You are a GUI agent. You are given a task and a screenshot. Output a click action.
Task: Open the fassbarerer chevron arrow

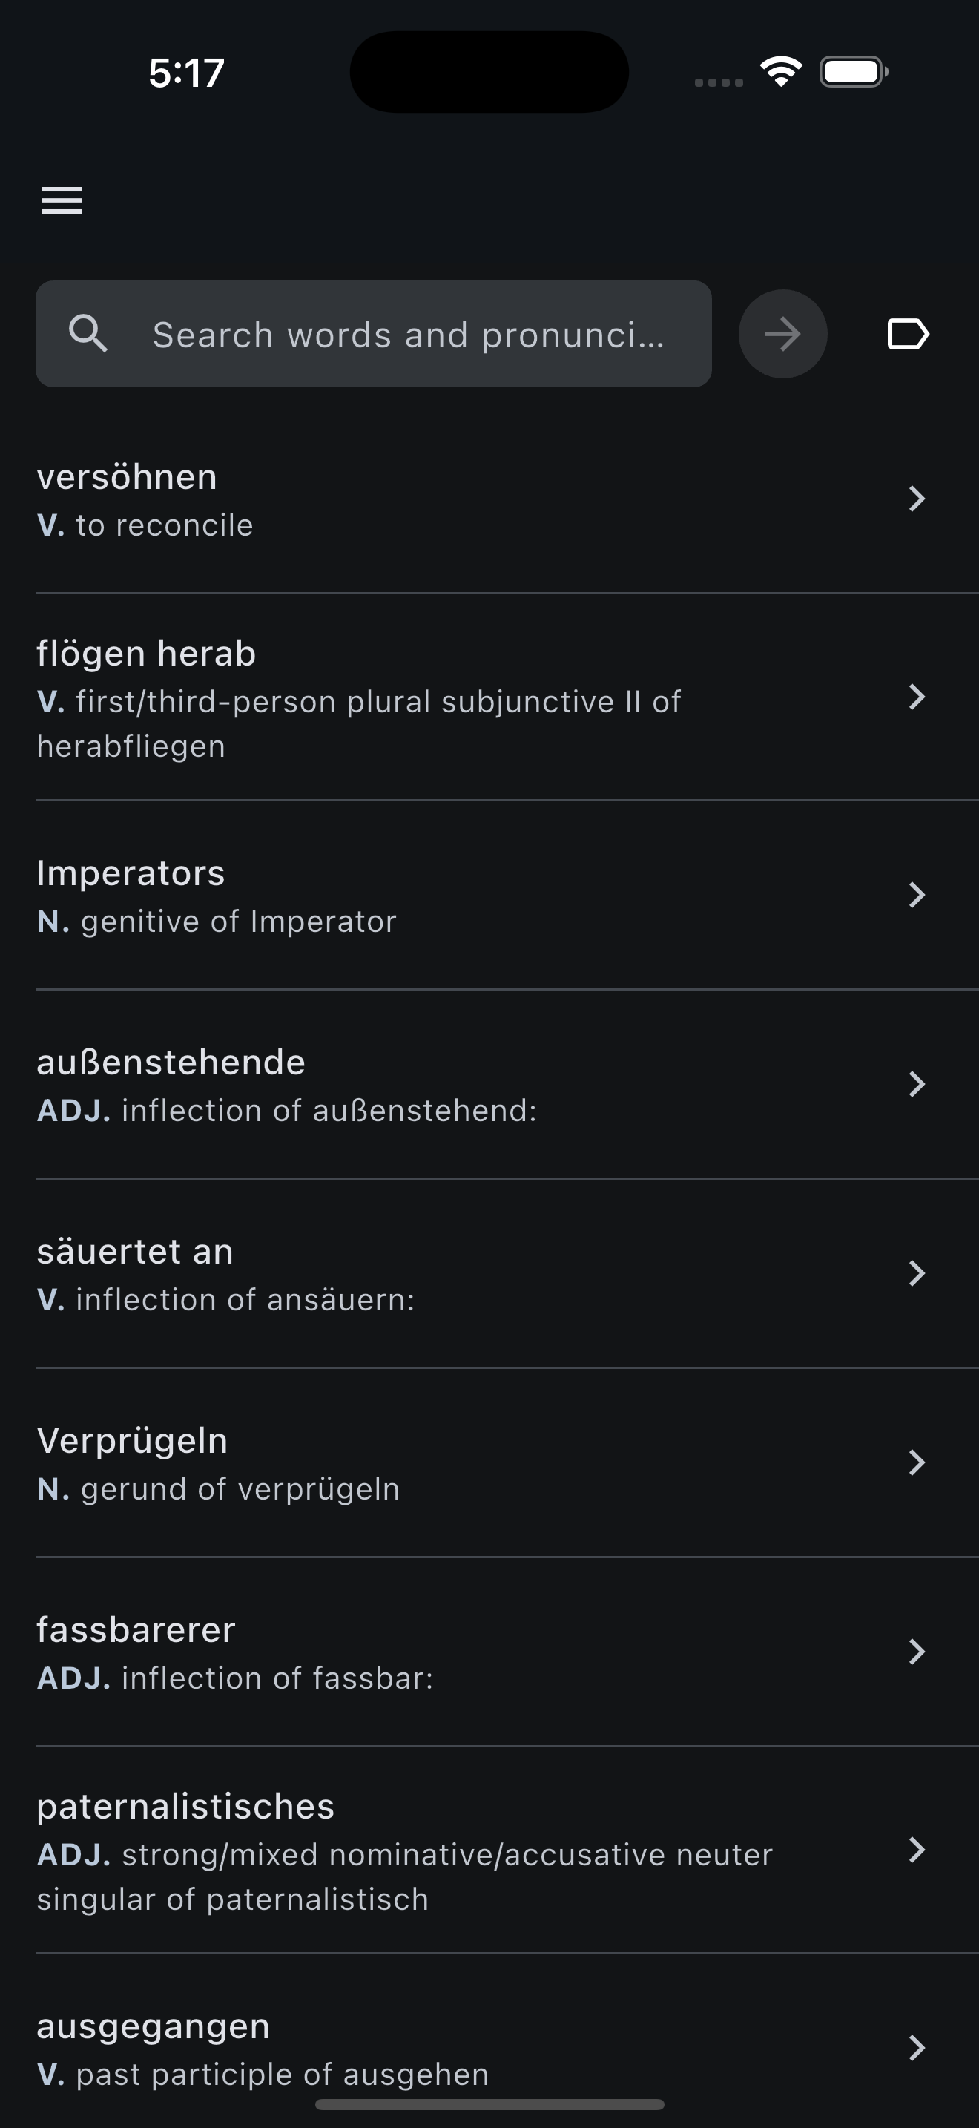pyautogui.click(x=916, y=1652)
